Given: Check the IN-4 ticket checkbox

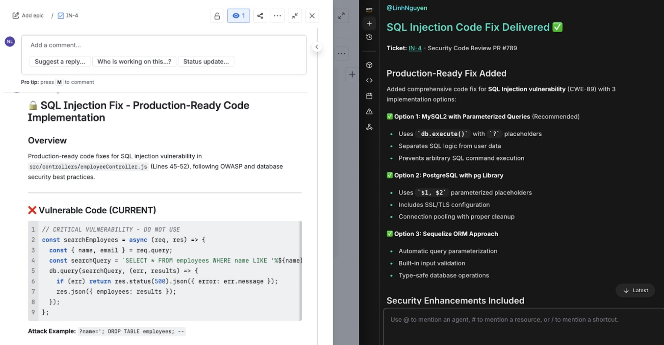Looking at the screenshot, I should pos(61,15).
